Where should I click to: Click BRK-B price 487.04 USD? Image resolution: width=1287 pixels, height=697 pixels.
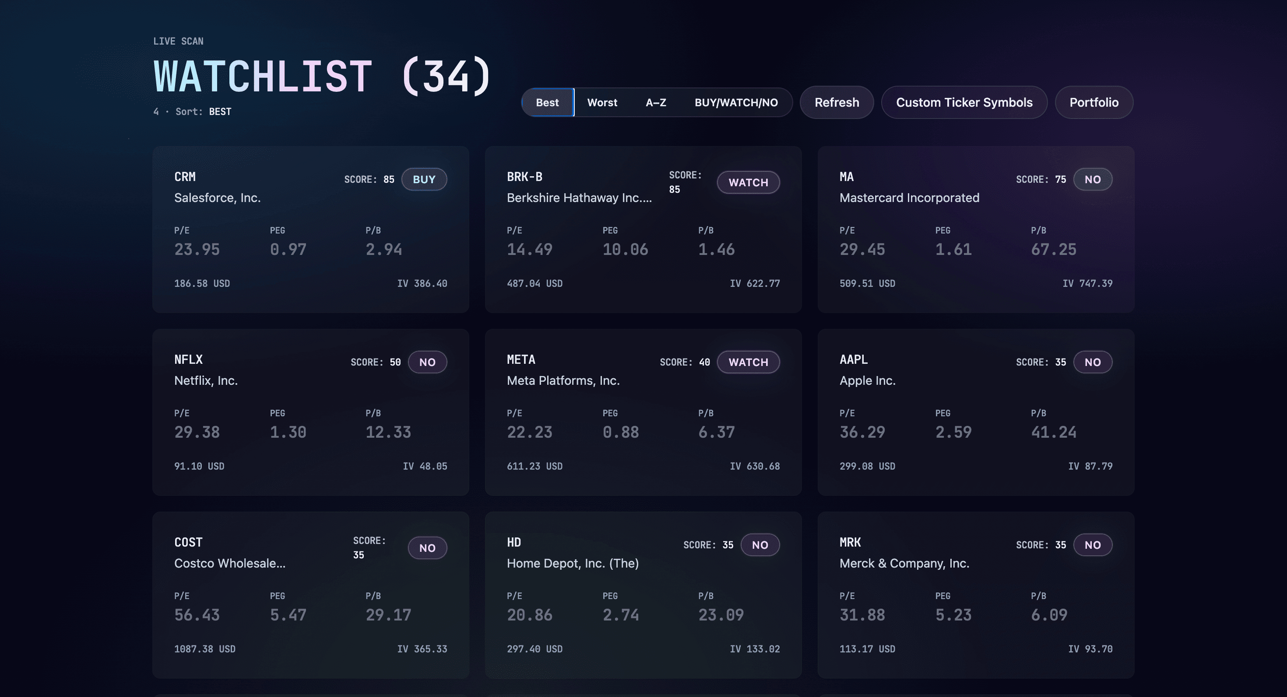534,283
